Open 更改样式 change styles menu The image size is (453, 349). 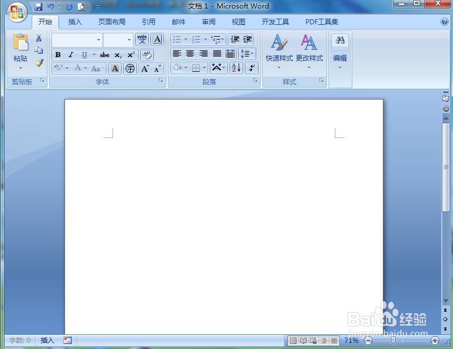(x=309, y=52)
